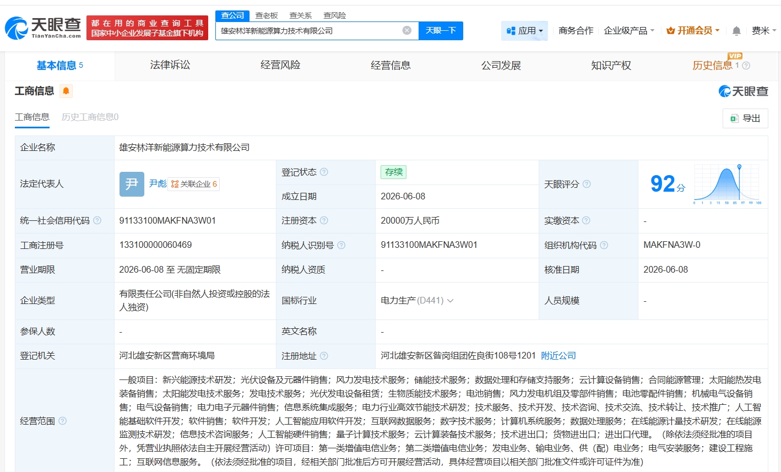781x472 pixels.
Task: Open 附近公司 nearby companies link
Action: click(558, 356)
